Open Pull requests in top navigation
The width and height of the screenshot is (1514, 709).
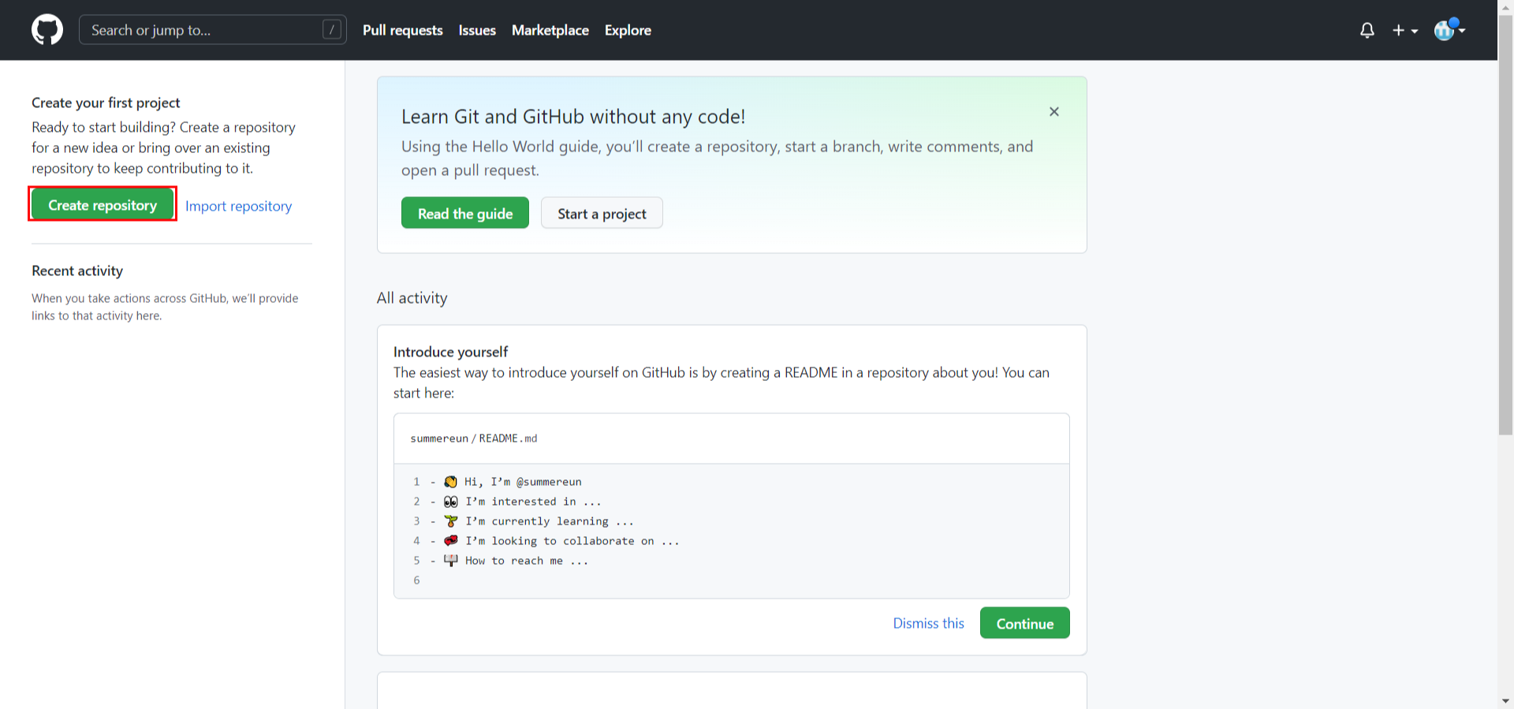click(403, 30)
